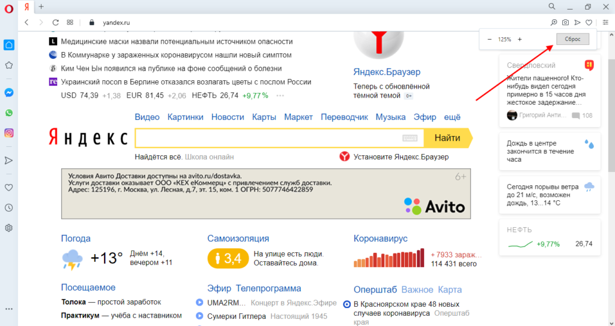Expand more links with "ещё"
The height and width of the screenshot is (326, 615).
(452, 117)
